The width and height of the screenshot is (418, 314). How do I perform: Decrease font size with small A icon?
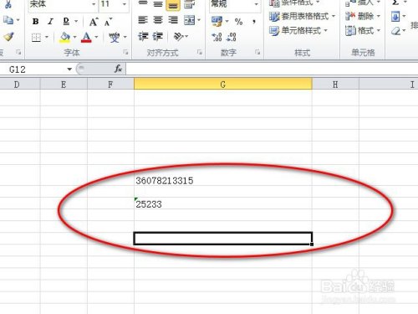pos(108,22)
